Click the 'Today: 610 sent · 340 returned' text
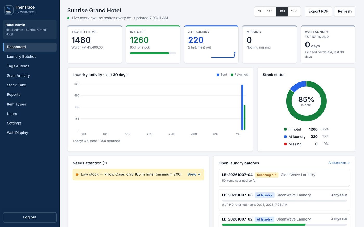This screenshot has width=364, height=227. click(96, 141)
